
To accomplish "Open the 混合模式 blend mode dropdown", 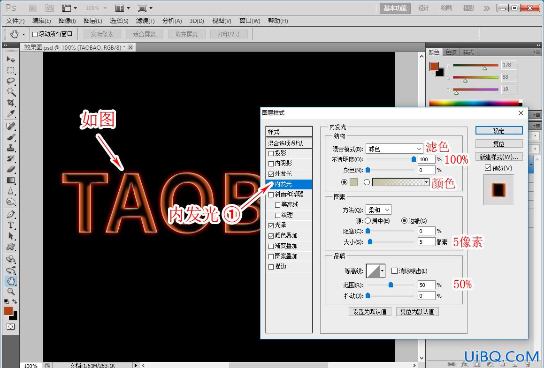I will (x=394, y=149).
